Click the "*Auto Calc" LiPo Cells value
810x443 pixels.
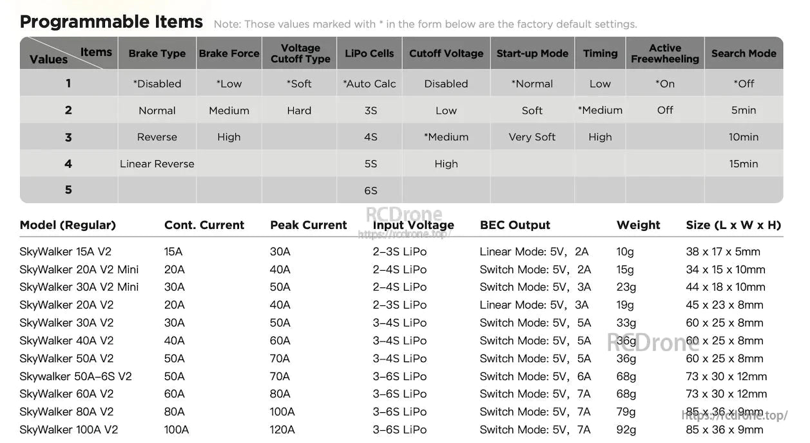pyautogui.click(x=369, y=84)
